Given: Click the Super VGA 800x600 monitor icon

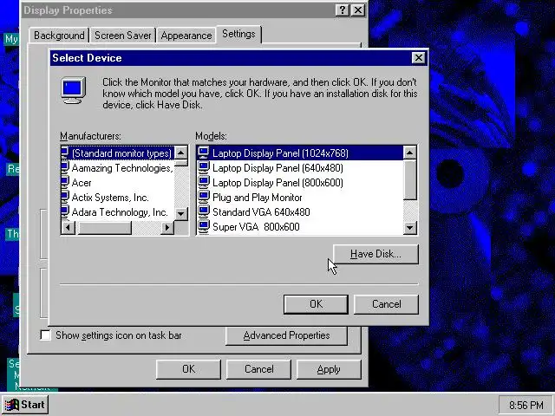Looking at the screenshot, I should pyautogui.click(x=204, y=226).
